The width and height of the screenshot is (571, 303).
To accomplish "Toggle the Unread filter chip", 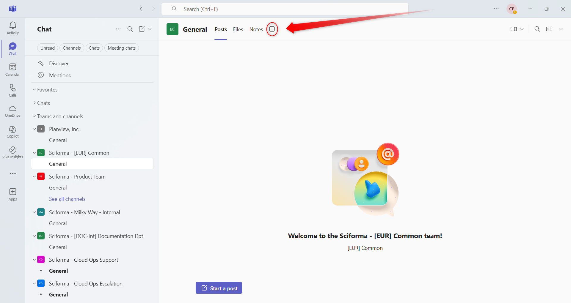I will click(x=48, y=48).
